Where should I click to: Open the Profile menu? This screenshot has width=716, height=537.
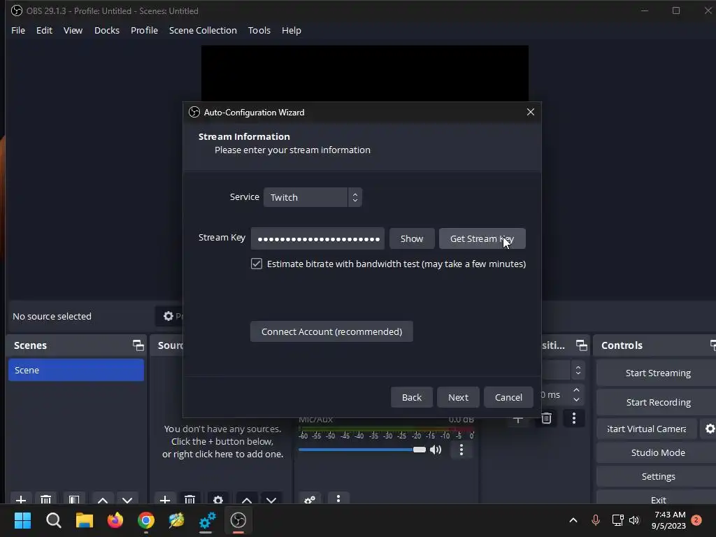(x=144, y=30)
